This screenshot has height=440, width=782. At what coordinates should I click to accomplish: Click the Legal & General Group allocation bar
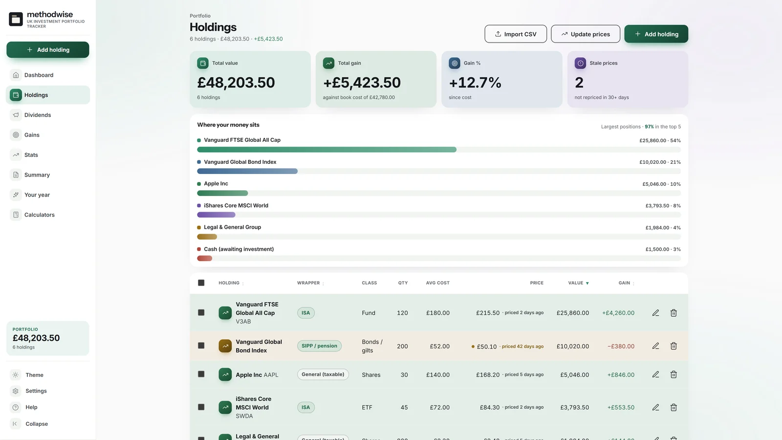click(x=439, y=237)
